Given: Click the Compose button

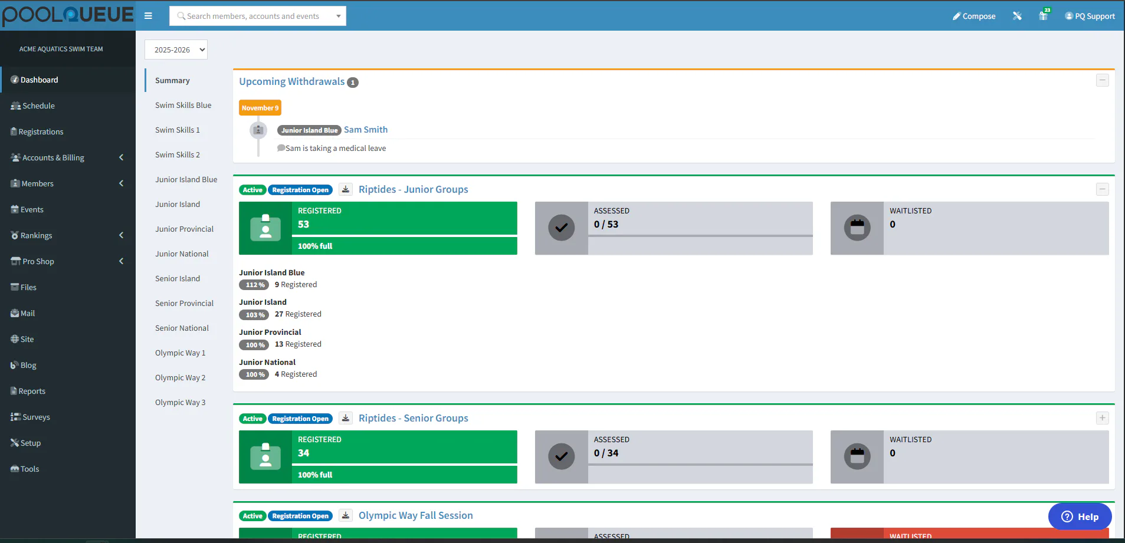Looking at the screenshot, I should (x=974, y=16).
